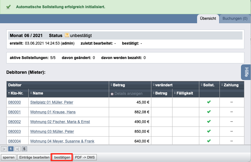Image resolution: width=251 pixels, height=162 pixels.
Task: Go to first page pager icon
Action: point(4,149)
